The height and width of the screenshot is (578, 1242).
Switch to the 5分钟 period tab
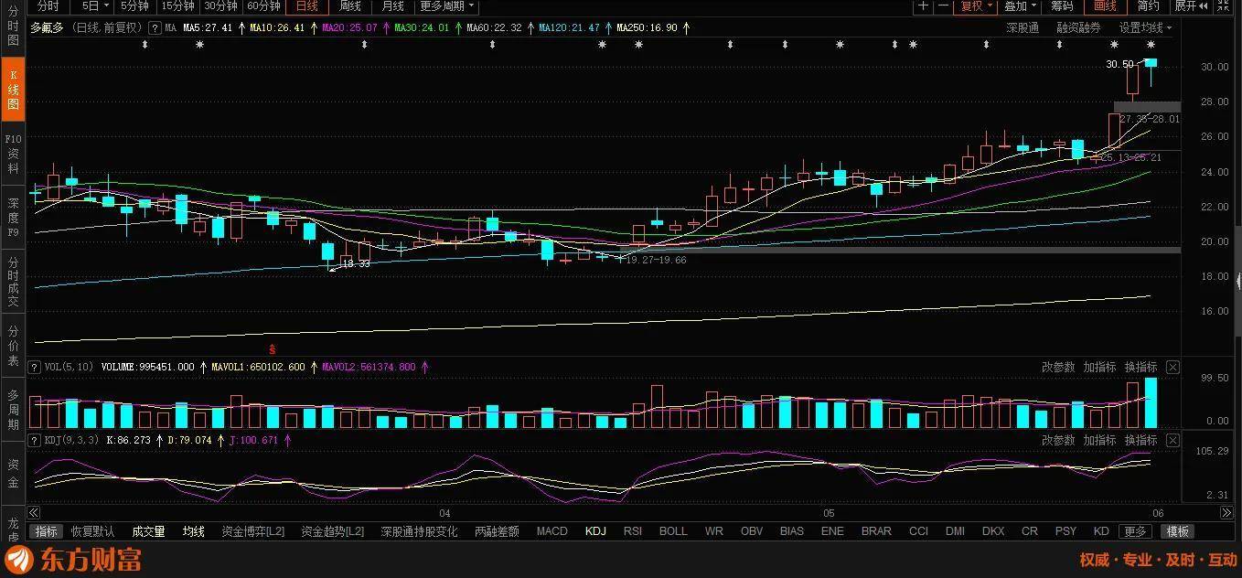tap(134, 5)
